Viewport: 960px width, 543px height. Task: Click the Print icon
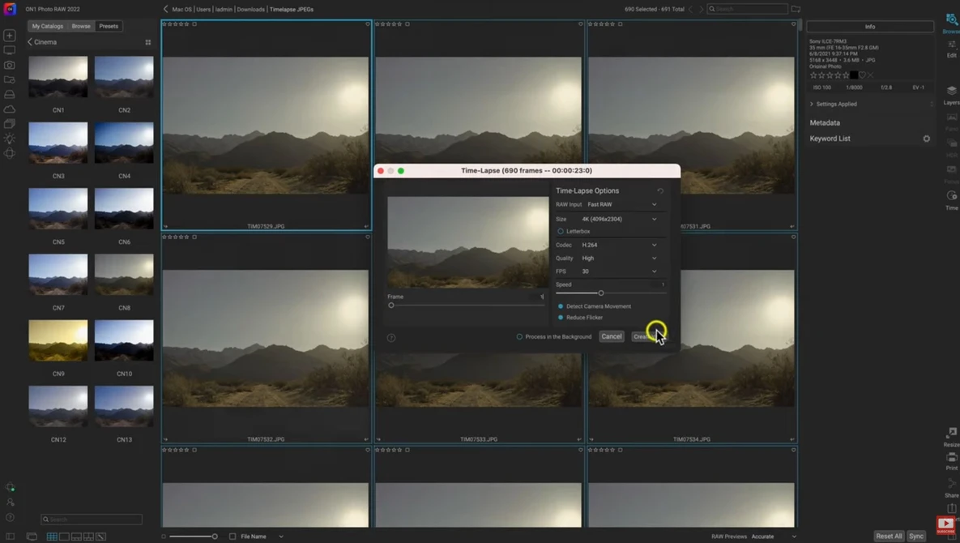(951, 458)
